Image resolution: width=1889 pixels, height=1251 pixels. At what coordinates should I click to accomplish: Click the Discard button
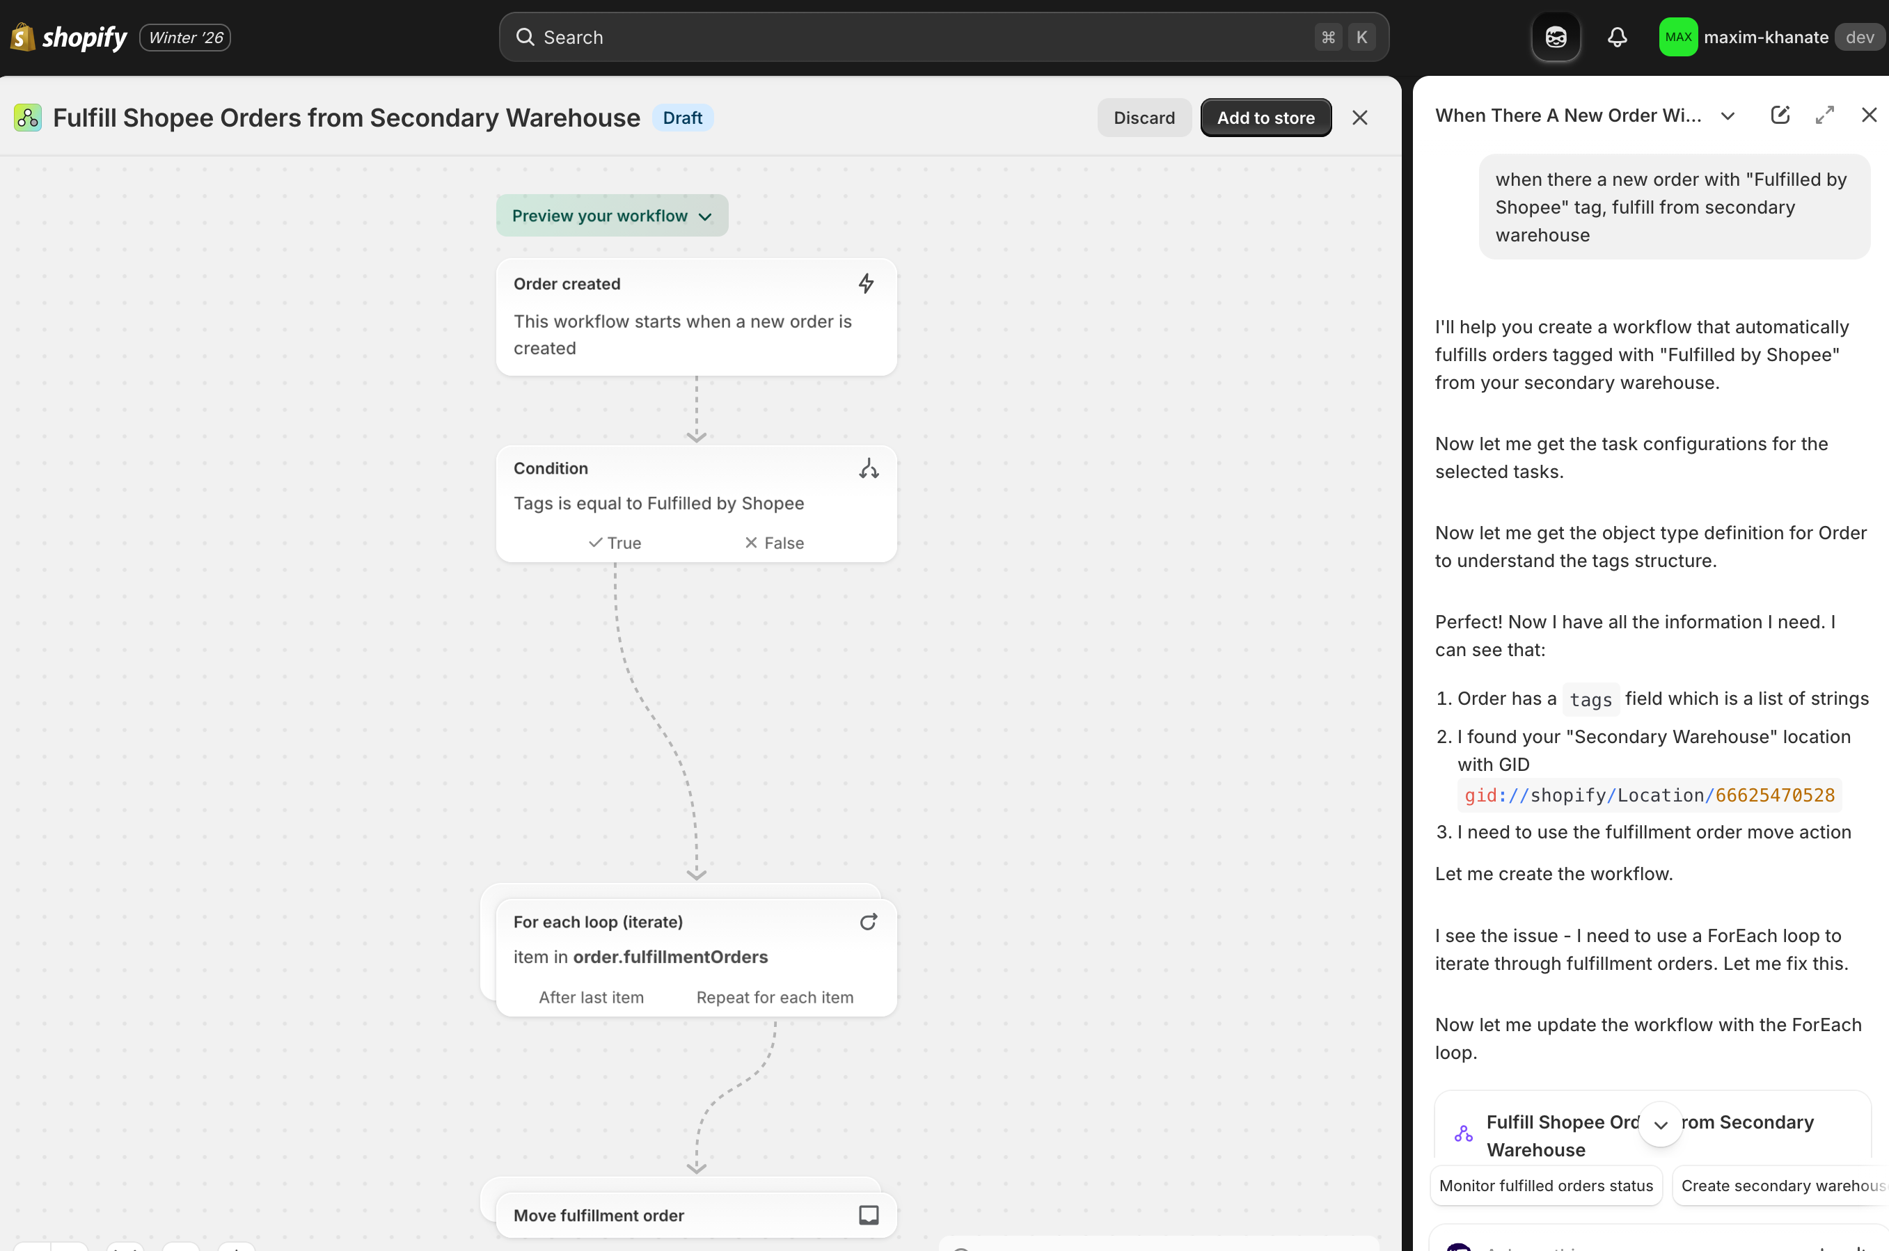point(1144,118)
